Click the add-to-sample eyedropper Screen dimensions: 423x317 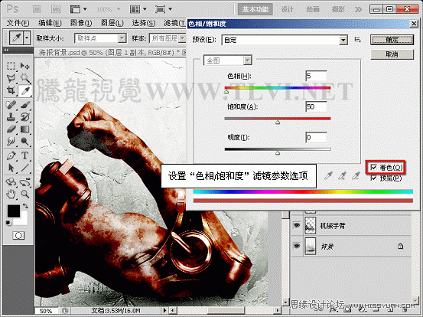(x=342, y=176)
